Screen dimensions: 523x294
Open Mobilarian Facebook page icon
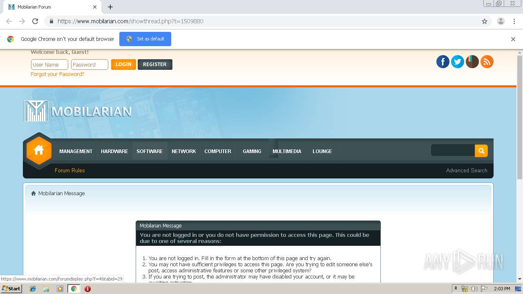[x=443, y=62]
